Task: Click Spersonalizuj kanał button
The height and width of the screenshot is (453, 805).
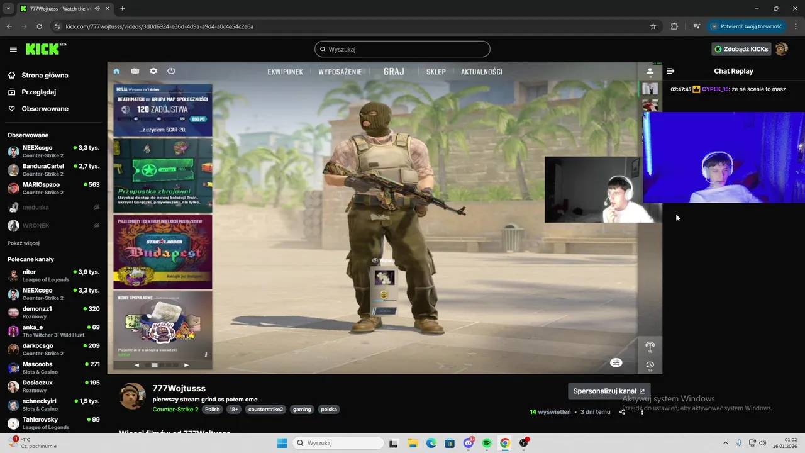Action: coord(609,391)
